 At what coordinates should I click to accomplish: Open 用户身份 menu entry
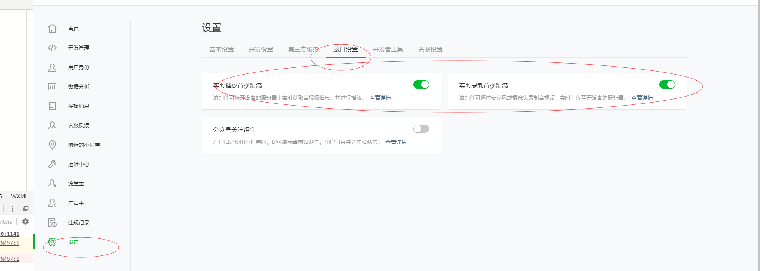(x=79, y=67)
